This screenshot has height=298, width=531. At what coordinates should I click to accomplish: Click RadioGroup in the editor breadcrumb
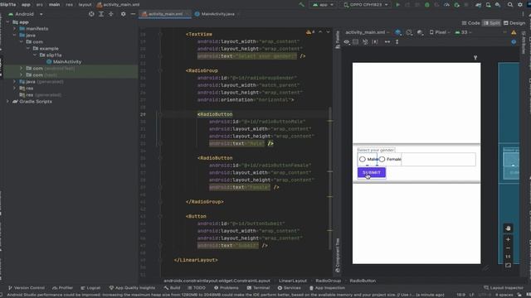pyautogui.click(x=329, y=281)
